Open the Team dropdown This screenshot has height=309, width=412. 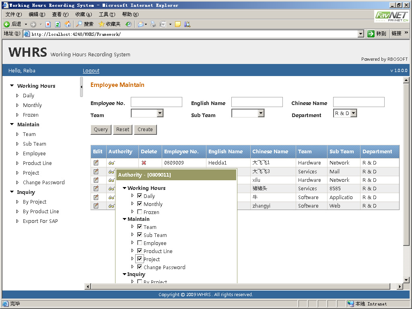coord(160,113)
